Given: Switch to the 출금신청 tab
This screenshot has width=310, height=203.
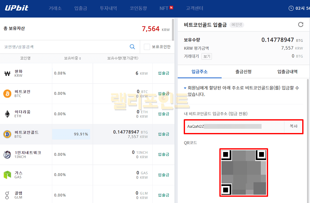Looking at the screenshot, I should (x=243, y=72).
